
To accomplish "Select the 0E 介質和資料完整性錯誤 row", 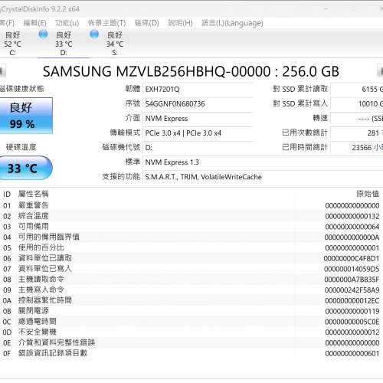I will 191,342.
